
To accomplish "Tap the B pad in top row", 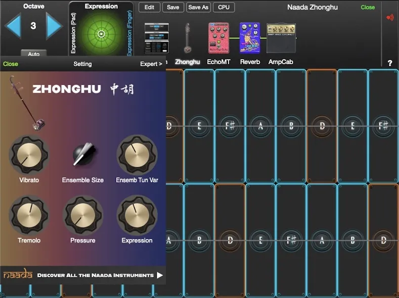I will (291, 126).
